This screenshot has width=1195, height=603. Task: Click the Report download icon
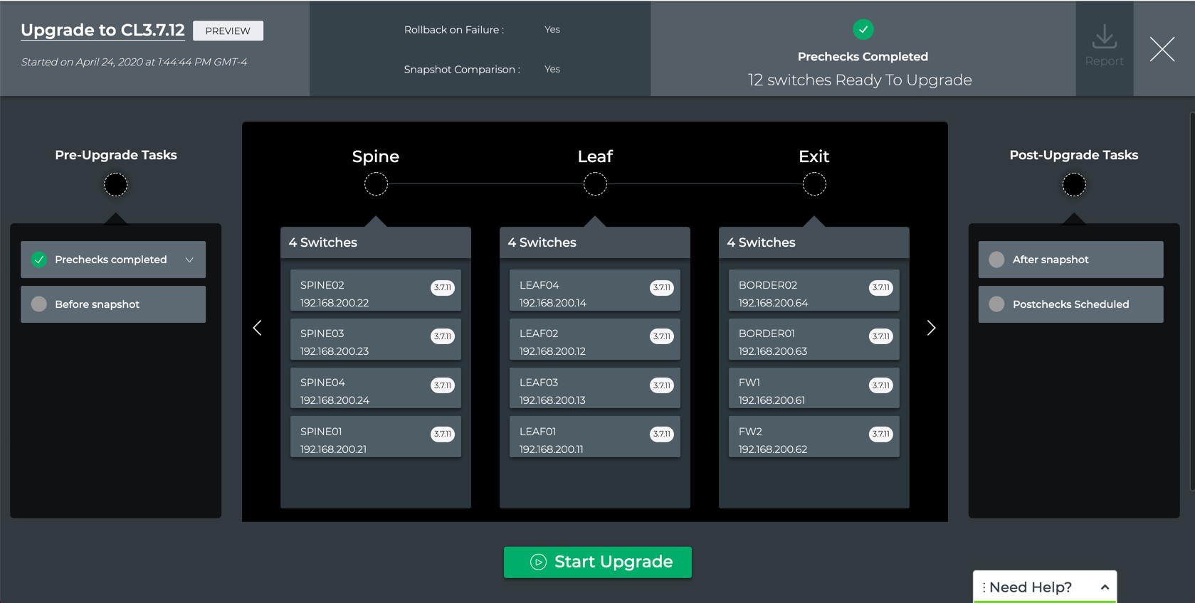[1104, 37]
